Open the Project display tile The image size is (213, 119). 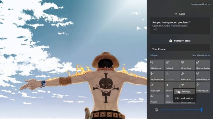(x=157, y=99)
